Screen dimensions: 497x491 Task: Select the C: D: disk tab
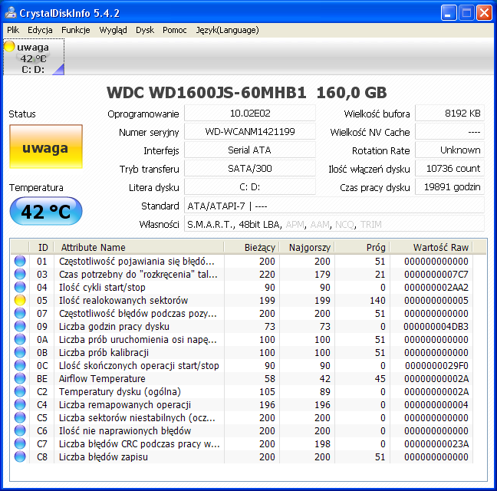[34, 57]
